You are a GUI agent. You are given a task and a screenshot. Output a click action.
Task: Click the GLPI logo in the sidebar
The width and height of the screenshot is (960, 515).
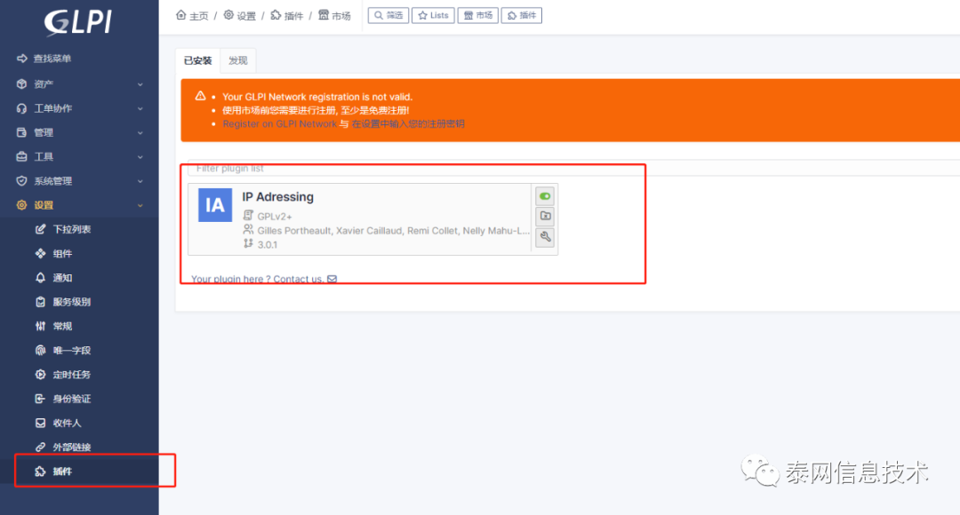[x=78, y=22]
